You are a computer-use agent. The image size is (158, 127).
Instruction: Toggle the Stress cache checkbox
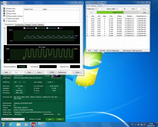tap(7, 14)
